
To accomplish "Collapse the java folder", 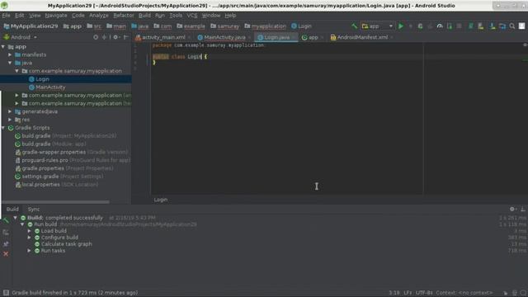I will [10, 63].
